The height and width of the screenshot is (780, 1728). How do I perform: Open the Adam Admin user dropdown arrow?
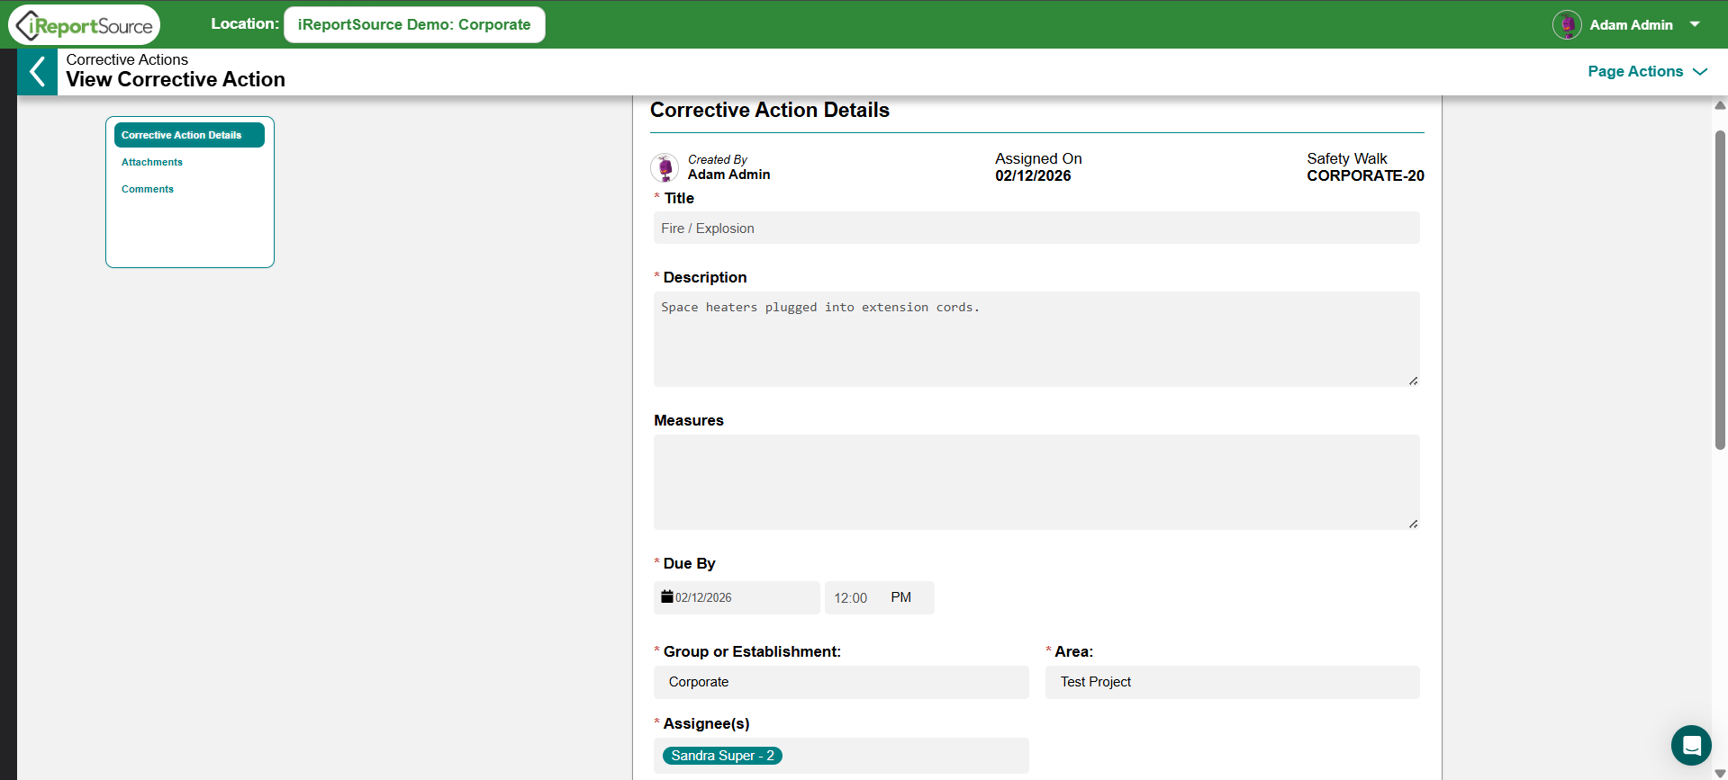click(x=1695, y=24)
